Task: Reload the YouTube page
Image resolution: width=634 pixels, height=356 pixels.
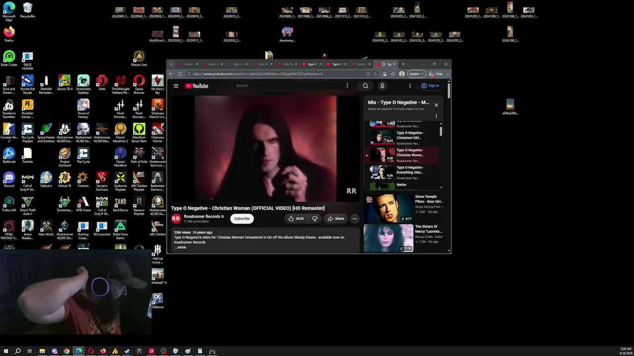Action: click(x=180, y=74)
